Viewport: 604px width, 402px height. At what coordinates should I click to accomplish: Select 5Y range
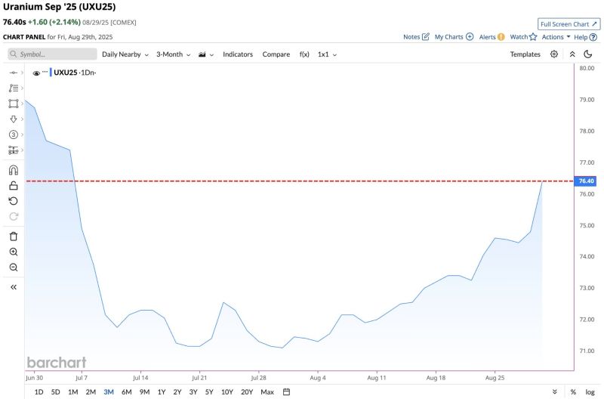pyautogui.click(x=209, y=392)
